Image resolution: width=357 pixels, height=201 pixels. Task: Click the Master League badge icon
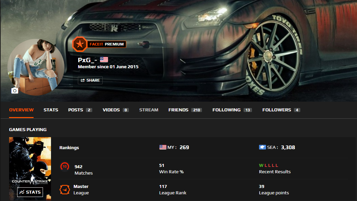point(65,190)
